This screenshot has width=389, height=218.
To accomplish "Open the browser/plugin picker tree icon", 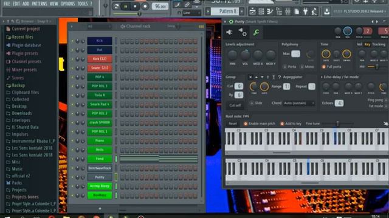I will click(x=279, y=11).
